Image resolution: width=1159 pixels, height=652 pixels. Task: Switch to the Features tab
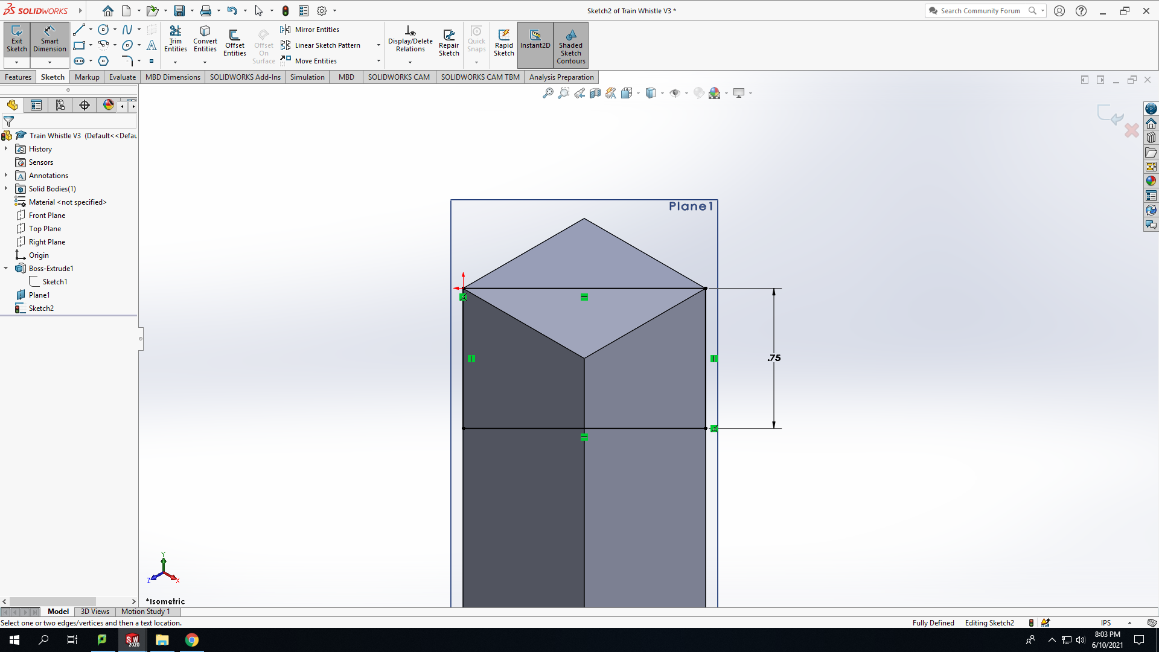(18, 77)
